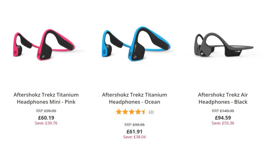Click the first star in Ocean rating
Viewport: 272px width, 141px height.
tap(119, 112)
